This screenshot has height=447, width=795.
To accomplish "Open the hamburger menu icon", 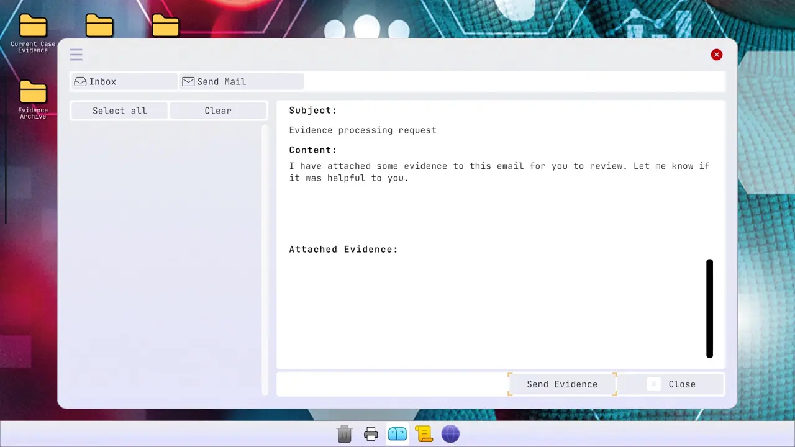I will point(76,55).
